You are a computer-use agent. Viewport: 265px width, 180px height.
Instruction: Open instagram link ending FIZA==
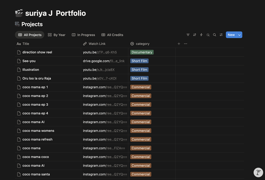tap(104, 148)
